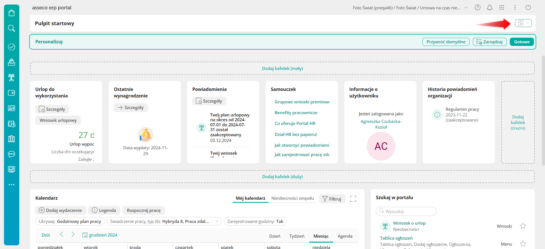
Task: Click the Zarządzaj button
Action: click(490, 42)
